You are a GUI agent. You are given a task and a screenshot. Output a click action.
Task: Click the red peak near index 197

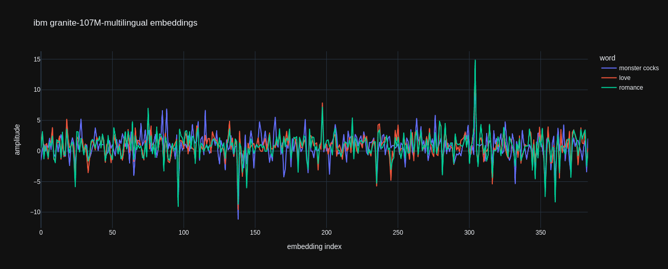[x=322, y=104]
